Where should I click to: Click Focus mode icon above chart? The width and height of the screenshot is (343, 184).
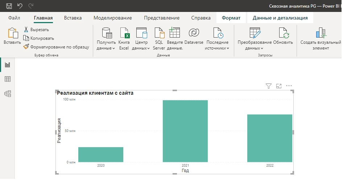pos(279,86)
